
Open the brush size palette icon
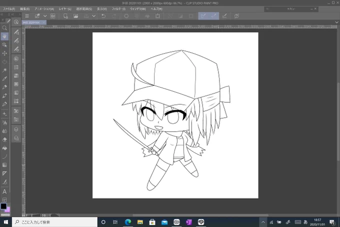pyautogui.click(x=16, y=49)
